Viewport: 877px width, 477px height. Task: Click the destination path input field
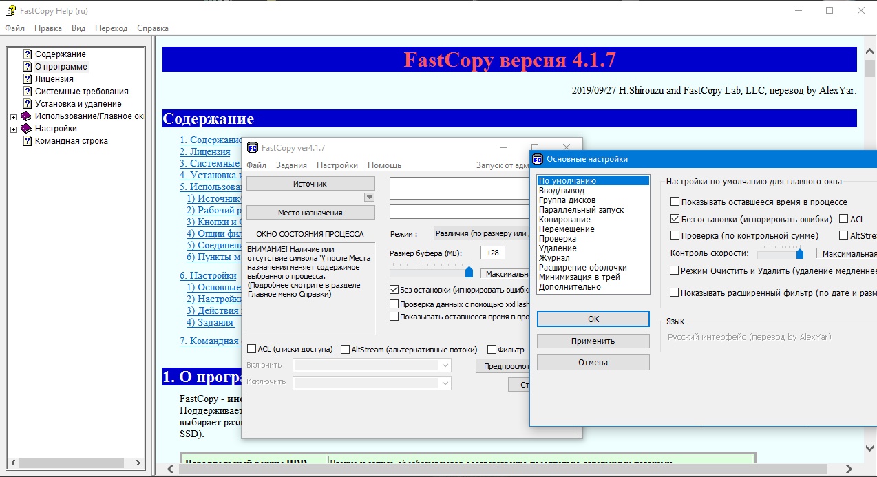pyautogui.click(x=461, y=212)
